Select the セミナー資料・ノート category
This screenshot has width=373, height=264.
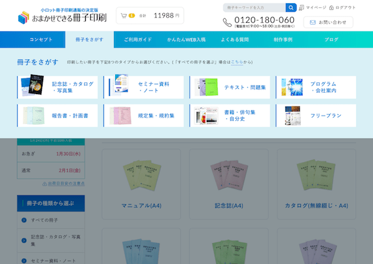[x=144, y=87]
